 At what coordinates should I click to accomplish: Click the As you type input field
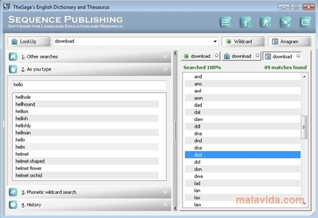[89, 85]
